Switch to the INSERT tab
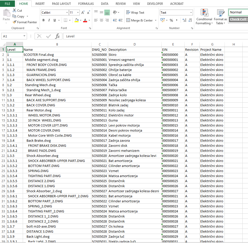 [x=40, y=4]
